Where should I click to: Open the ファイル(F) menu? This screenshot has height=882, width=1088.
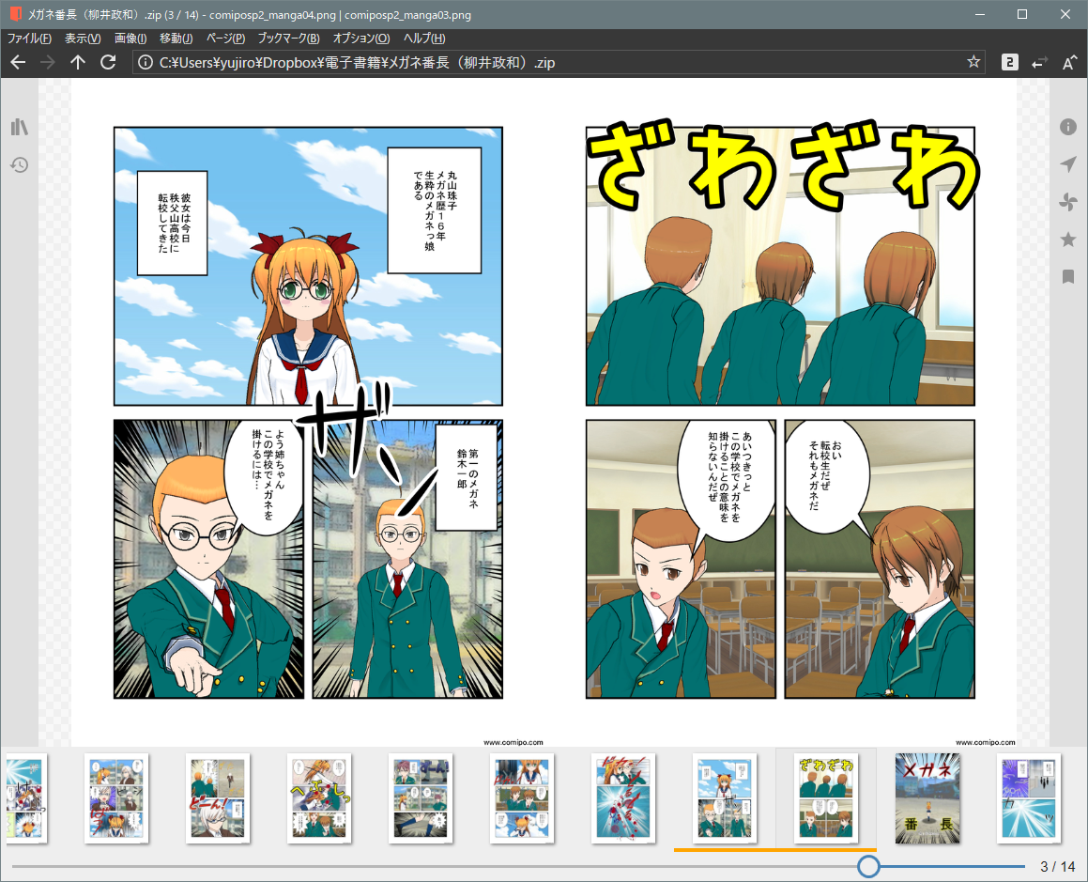pos(29,39)
